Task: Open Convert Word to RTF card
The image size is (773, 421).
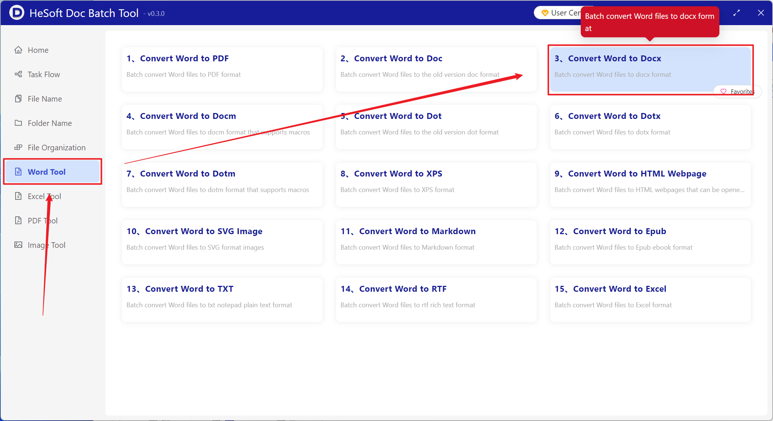Action: 436,300
